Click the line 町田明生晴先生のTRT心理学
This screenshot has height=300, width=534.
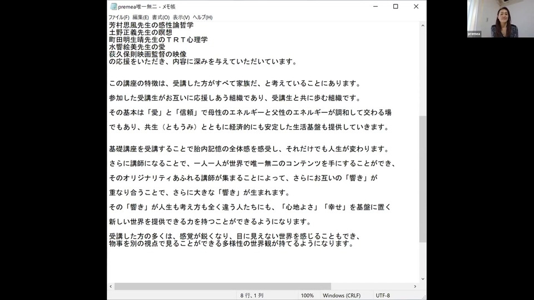[x=159, y=40]
